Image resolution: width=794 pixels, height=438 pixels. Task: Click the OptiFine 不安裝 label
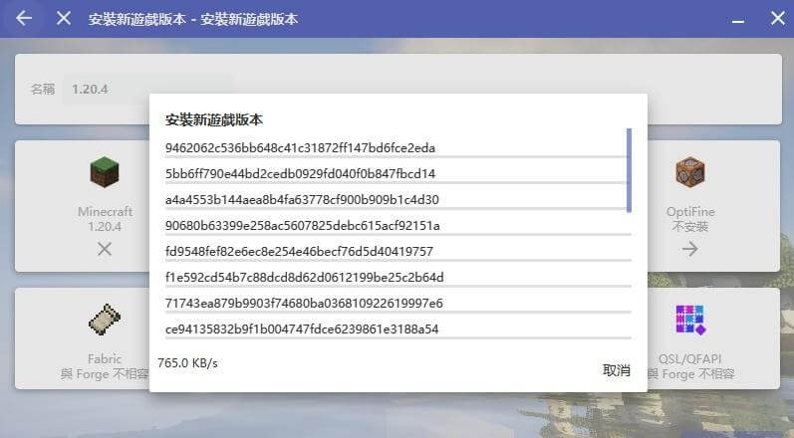(690, 218)
